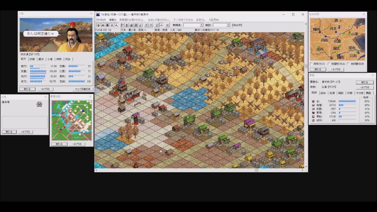Viewport: 377px width, 212px height.
Task: Switch to the 統治 tab in 要塞 window
Action: click(x=323, y=93)
